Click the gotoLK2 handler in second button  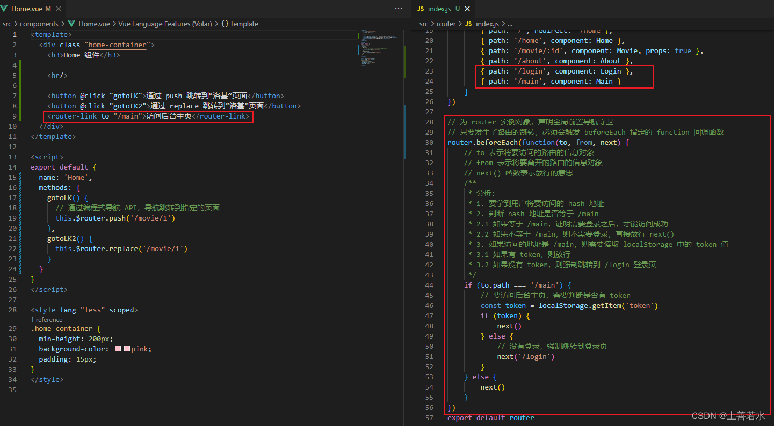click(x=128, y=106)
